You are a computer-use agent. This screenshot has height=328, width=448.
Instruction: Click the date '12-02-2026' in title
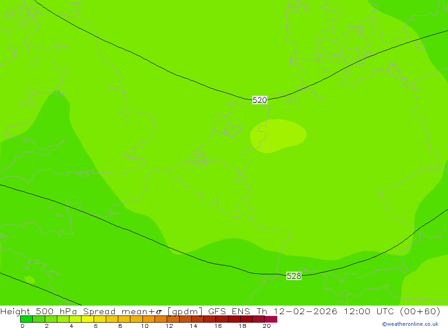pos(306,311)
